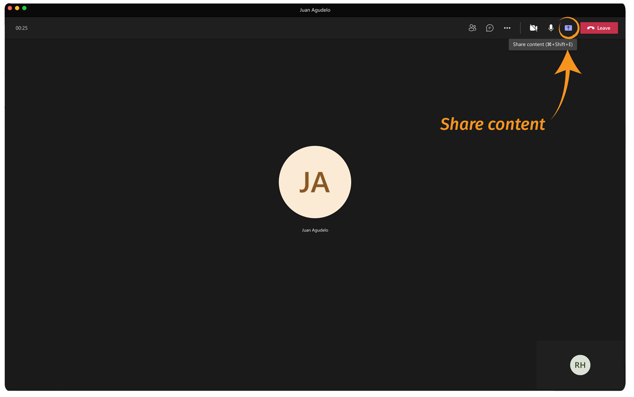
Task: Click the RH avatar in self-view
Action: 580,365
